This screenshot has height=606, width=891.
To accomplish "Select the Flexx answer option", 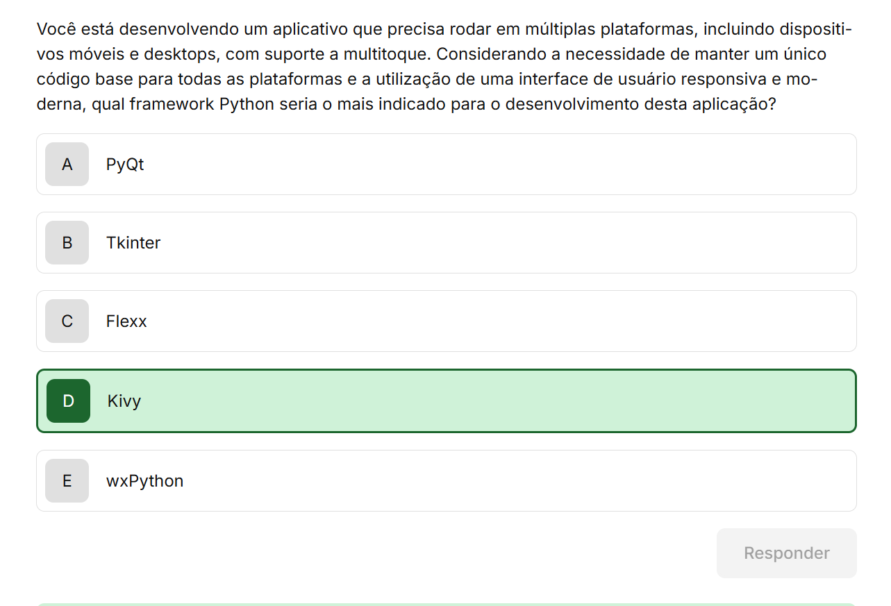I will (x=444, y=321).
